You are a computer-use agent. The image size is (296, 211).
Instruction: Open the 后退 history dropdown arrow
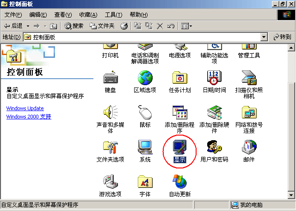point(28,26)
